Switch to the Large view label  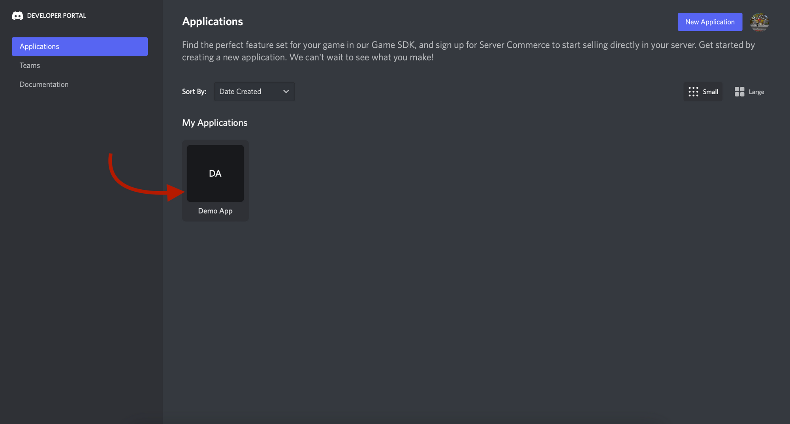point(756,92)
